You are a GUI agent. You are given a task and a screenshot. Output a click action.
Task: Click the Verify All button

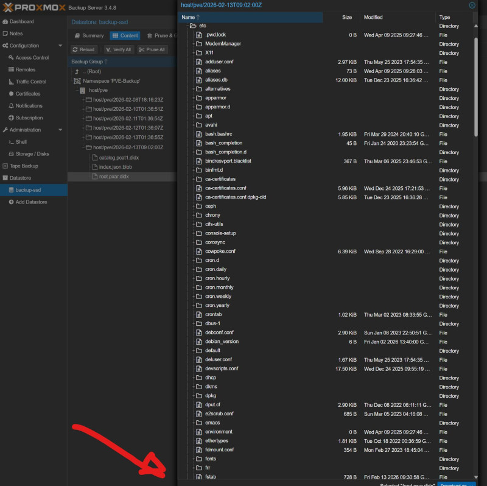point(118,50)
